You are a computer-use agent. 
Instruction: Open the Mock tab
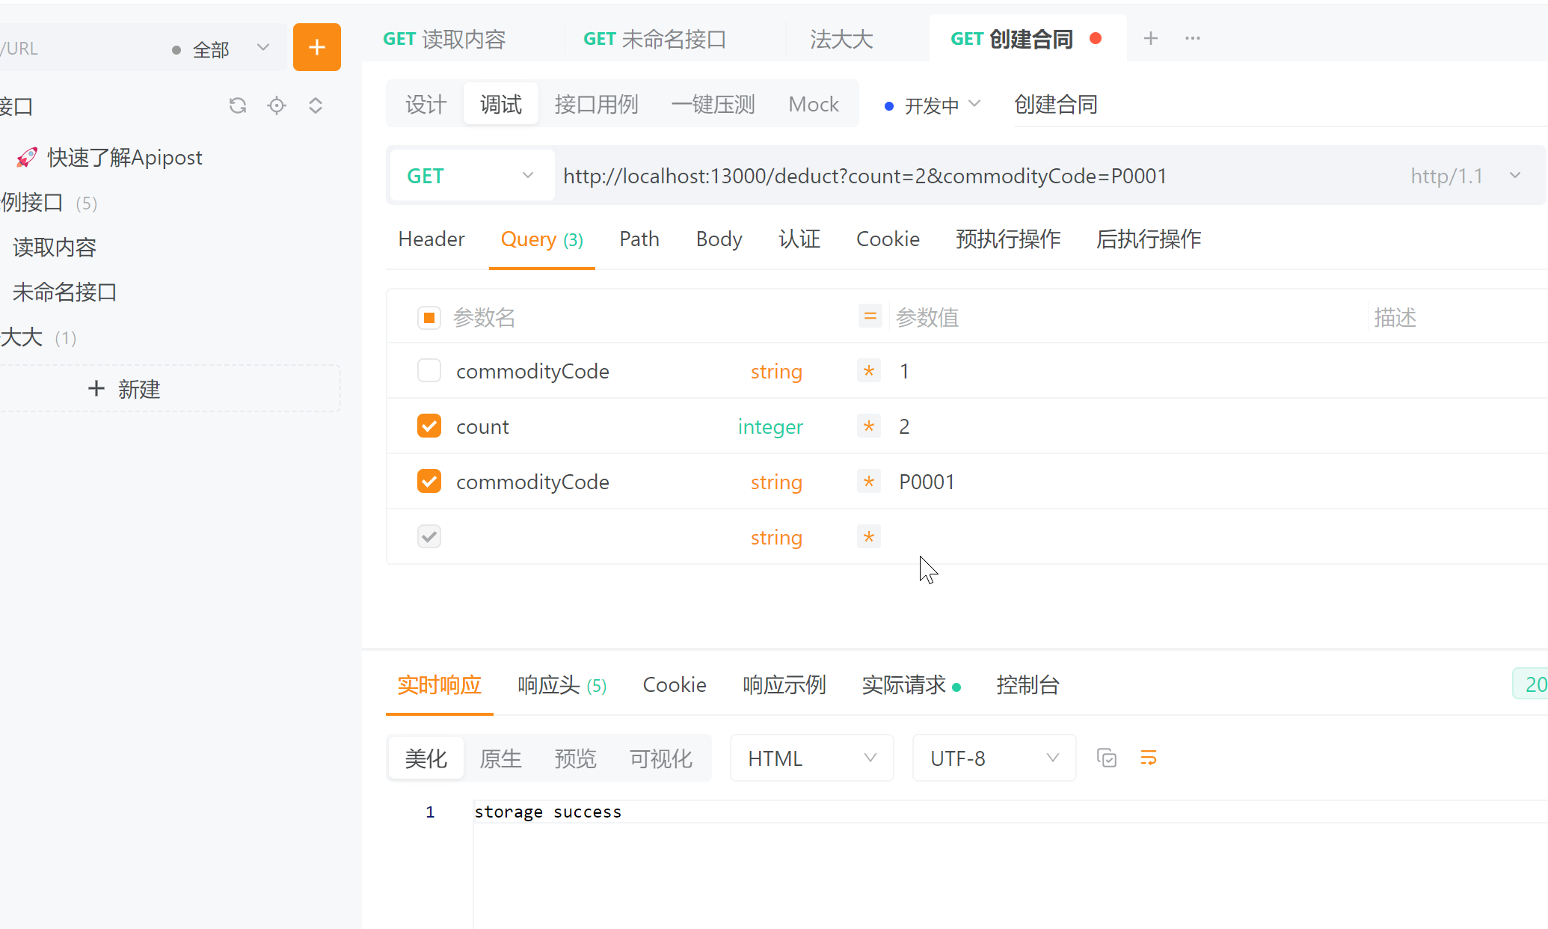point(814,104)
